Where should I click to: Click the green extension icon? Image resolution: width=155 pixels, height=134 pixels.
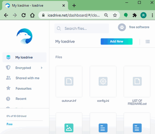click(126, 15)
